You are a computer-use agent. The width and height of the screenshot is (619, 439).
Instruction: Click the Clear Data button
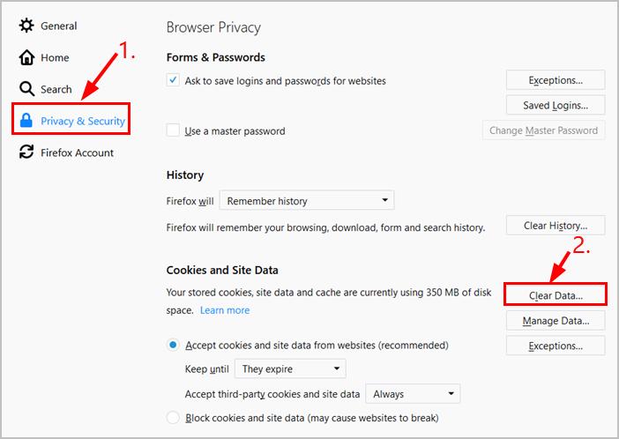556,295
